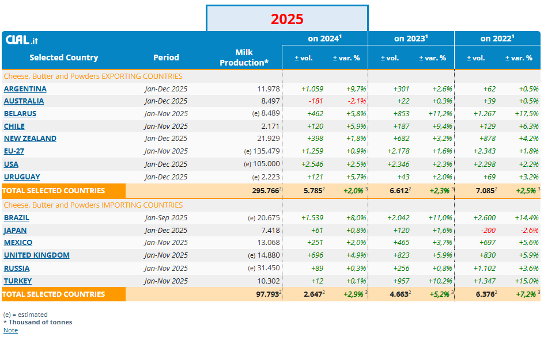
Task: Select the CHILE link
Action: tap(14, 127)
